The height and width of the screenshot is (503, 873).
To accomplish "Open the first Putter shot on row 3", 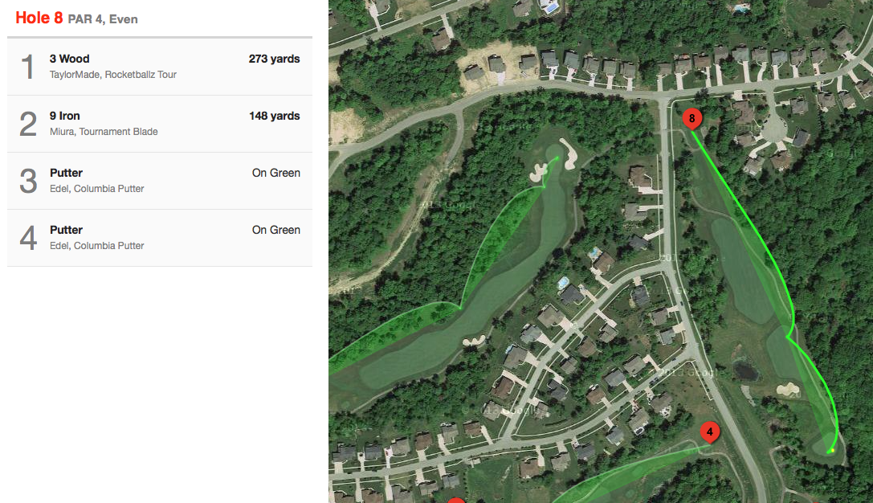I will (x=160, y=181).
